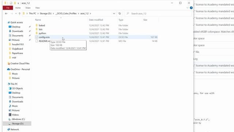The width and height of the screenshot is (234, 132).
Task: Select _OCIO_Color_Profiles in breadcrumb path
Action: point(66,14)
